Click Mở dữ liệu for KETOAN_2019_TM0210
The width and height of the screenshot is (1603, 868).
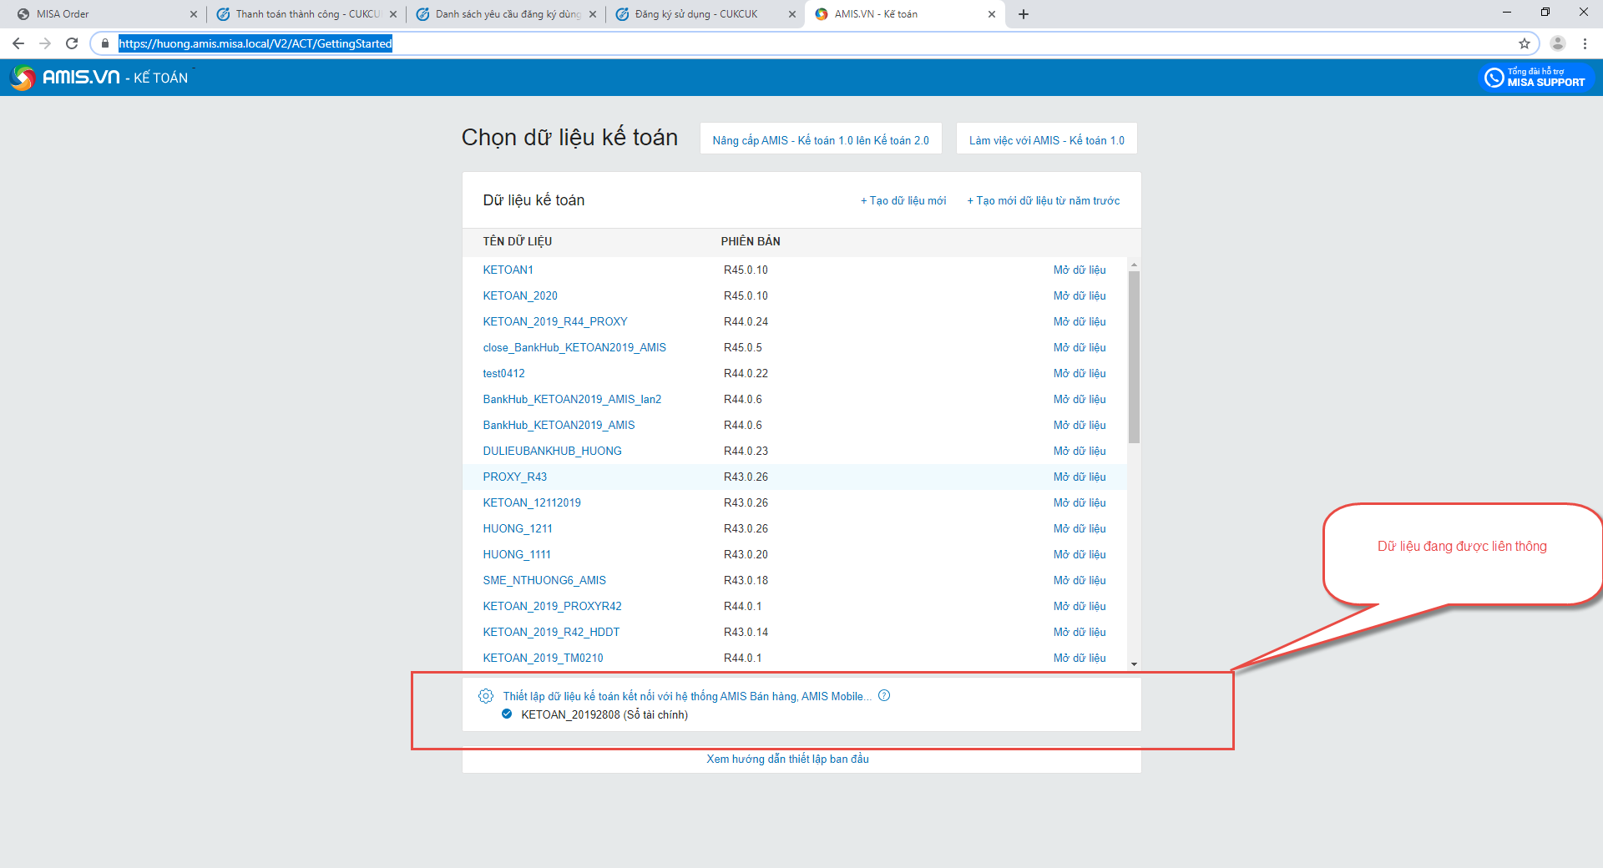pyautogui.click(x=1080, y=659)
